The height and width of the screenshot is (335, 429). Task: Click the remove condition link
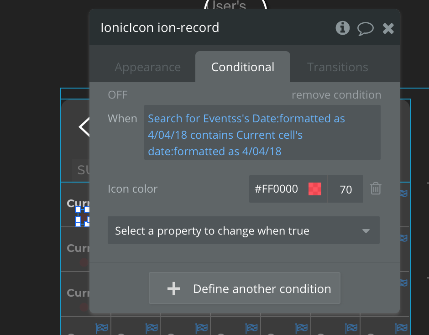(x=336, y=95)
